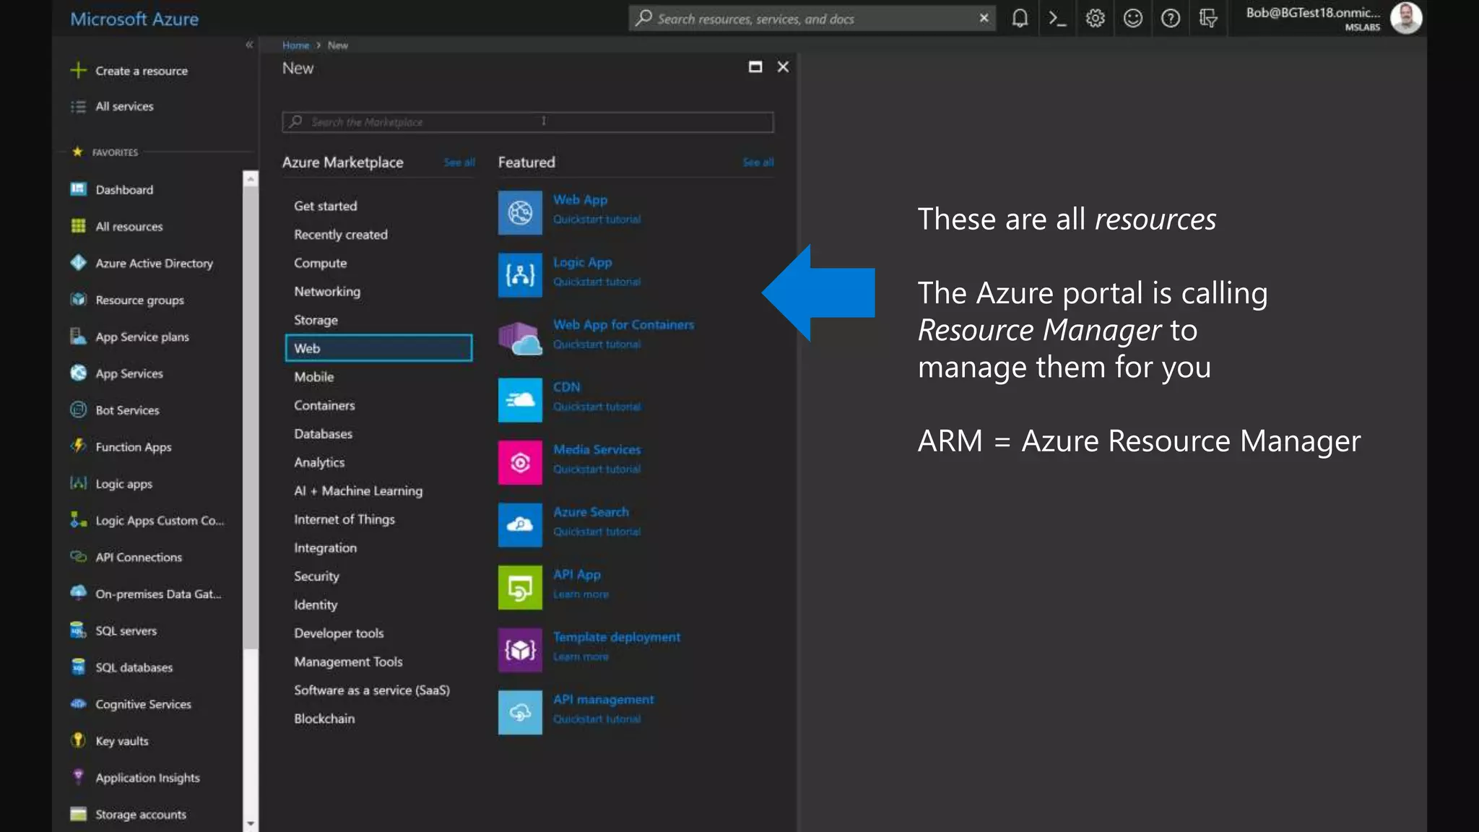Click the feedback smiley icon

click(x=1132, y=19)
